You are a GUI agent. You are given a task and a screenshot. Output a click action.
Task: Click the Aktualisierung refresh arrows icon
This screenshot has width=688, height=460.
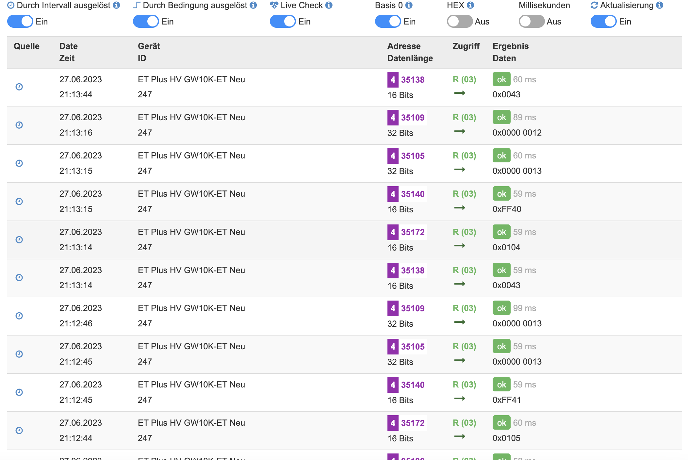click(594, 5)
